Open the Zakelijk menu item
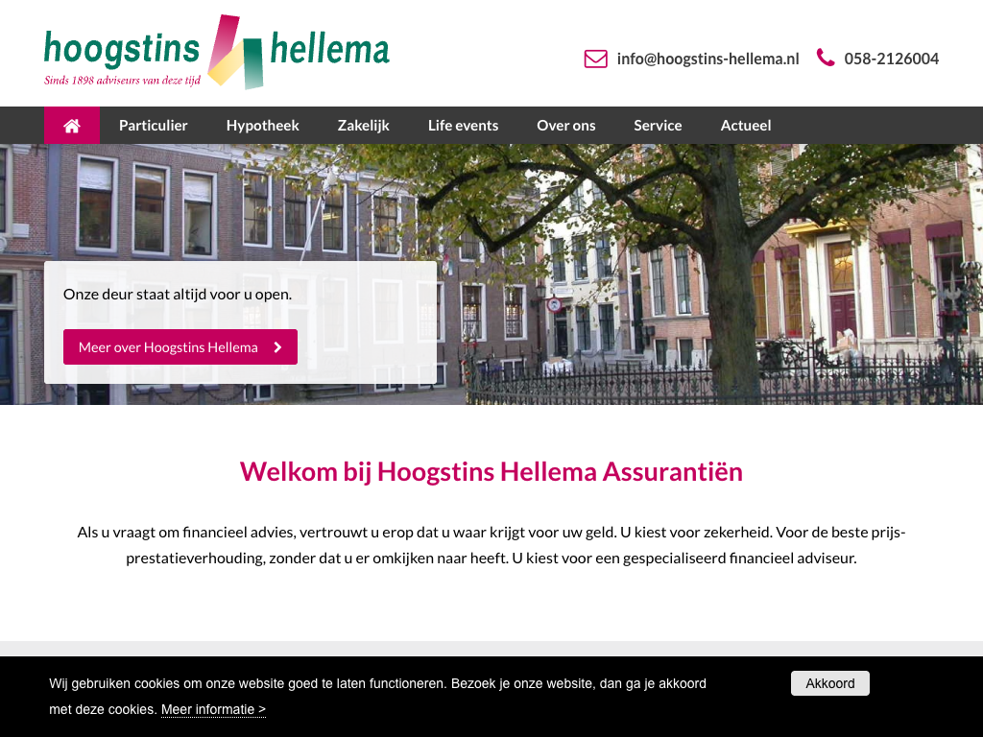 [364, 126]
